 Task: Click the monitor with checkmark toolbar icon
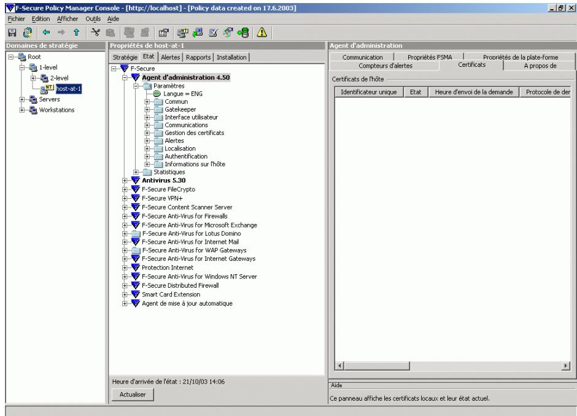213,33
